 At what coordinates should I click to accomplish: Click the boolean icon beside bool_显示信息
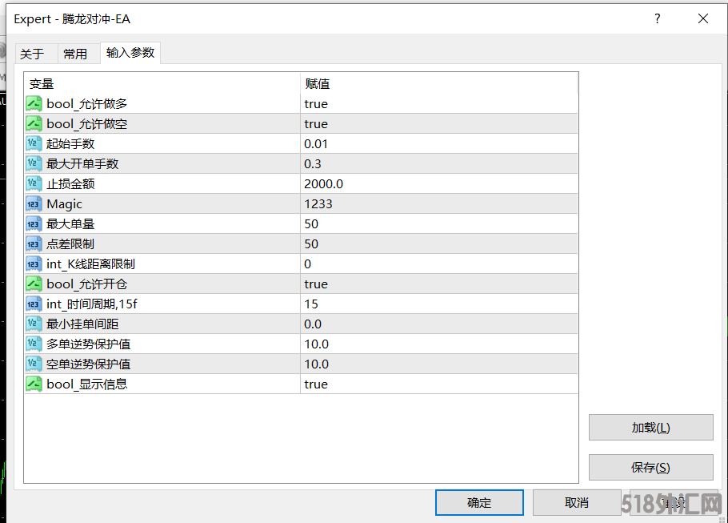click(x=34, y=384)
